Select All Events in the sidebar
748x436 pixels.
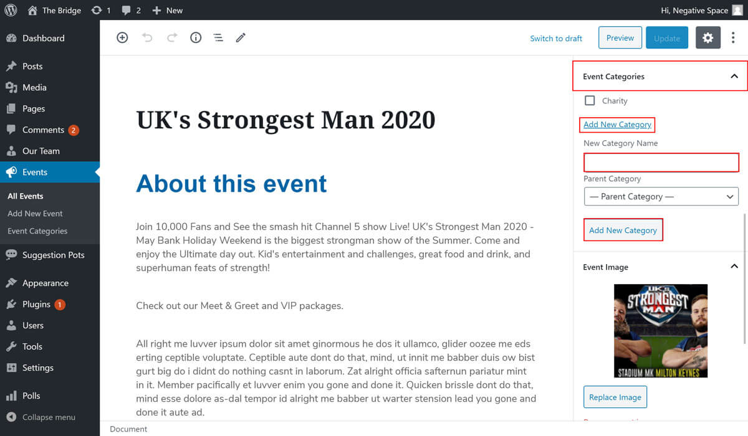coord(25,196)
